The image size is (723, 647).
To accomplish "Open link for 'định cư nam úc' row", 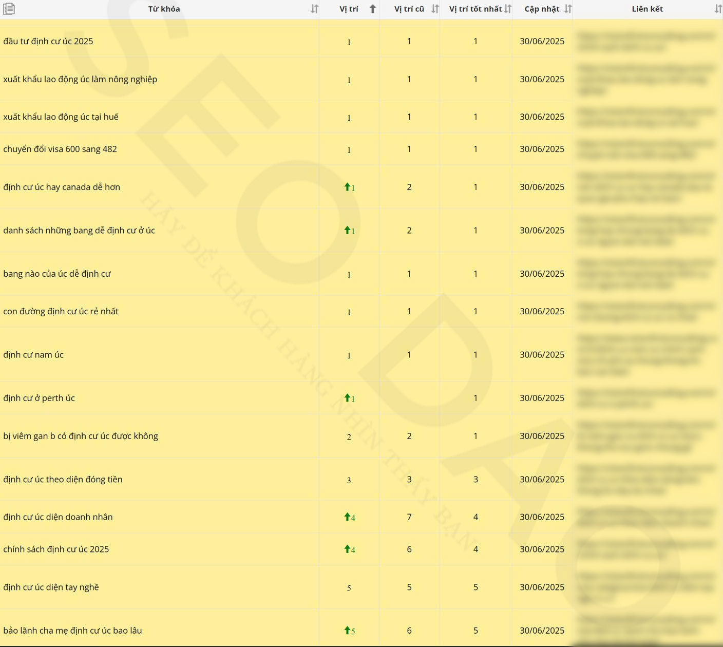I will pos(645,355).
